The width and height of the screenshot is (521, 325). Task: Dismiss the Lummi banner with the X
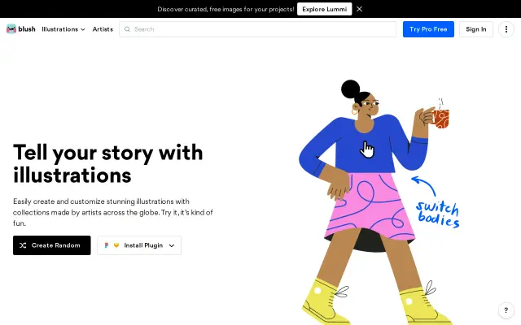point(359,9)
